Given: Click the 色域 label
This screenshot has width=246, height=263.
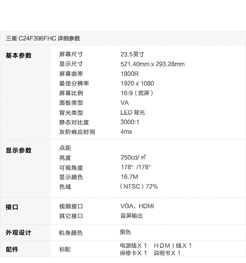Looking at the screenshot, I should pos(65,187).
